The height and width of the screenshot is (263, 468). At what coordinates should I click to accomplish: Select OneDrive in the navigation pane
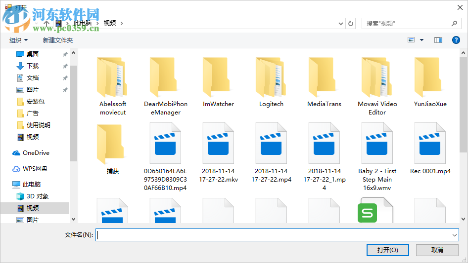tap(36, 153)
